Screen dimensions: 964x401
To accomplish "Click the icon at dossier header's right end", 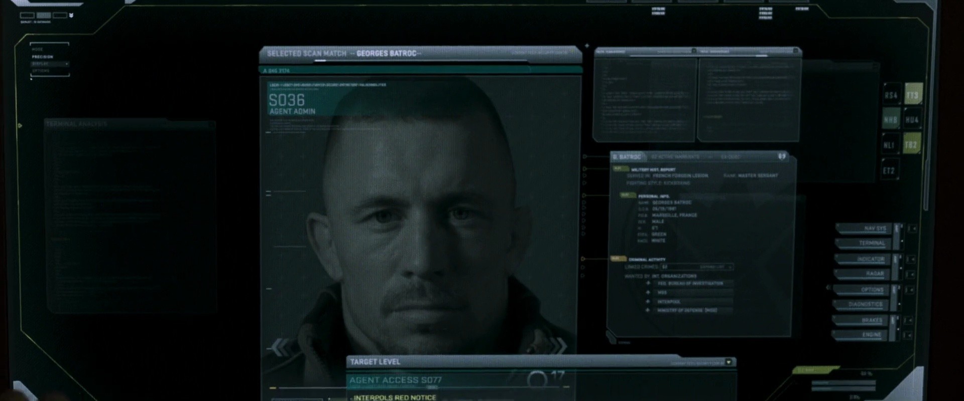I will 782,156.
